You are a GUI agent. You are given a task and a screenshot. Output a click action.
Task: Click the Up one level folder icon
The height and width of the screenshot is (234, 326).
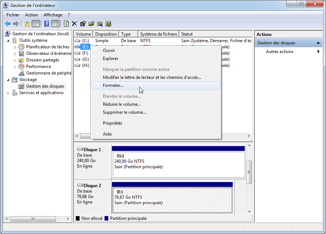[x=27, y=24]
